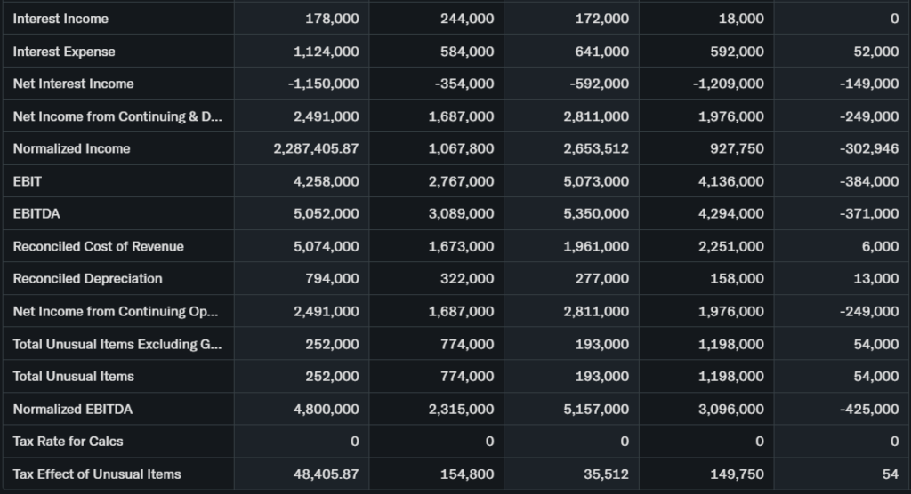This screenshot has width=911, height=494.
Task: Select truncated Net Income from Continuing & D... label
Action: [x=117, y=116]
